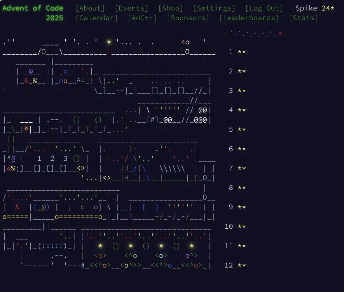Click the gold stars beside day 3
This screenshot has width=344, height=292.
(241, 91)
